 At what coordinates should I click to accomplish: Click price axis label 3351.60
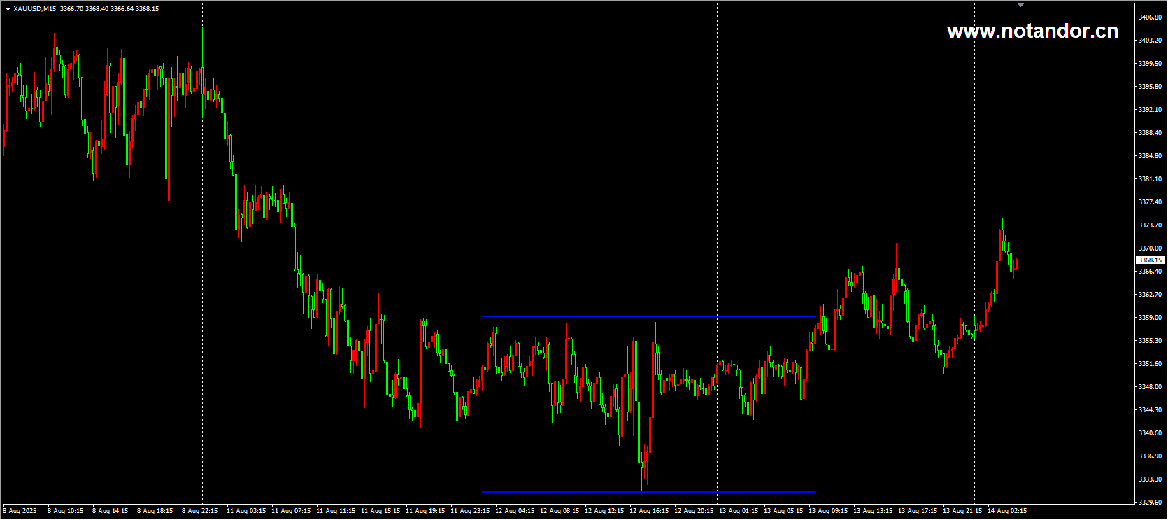[1151, 364]
